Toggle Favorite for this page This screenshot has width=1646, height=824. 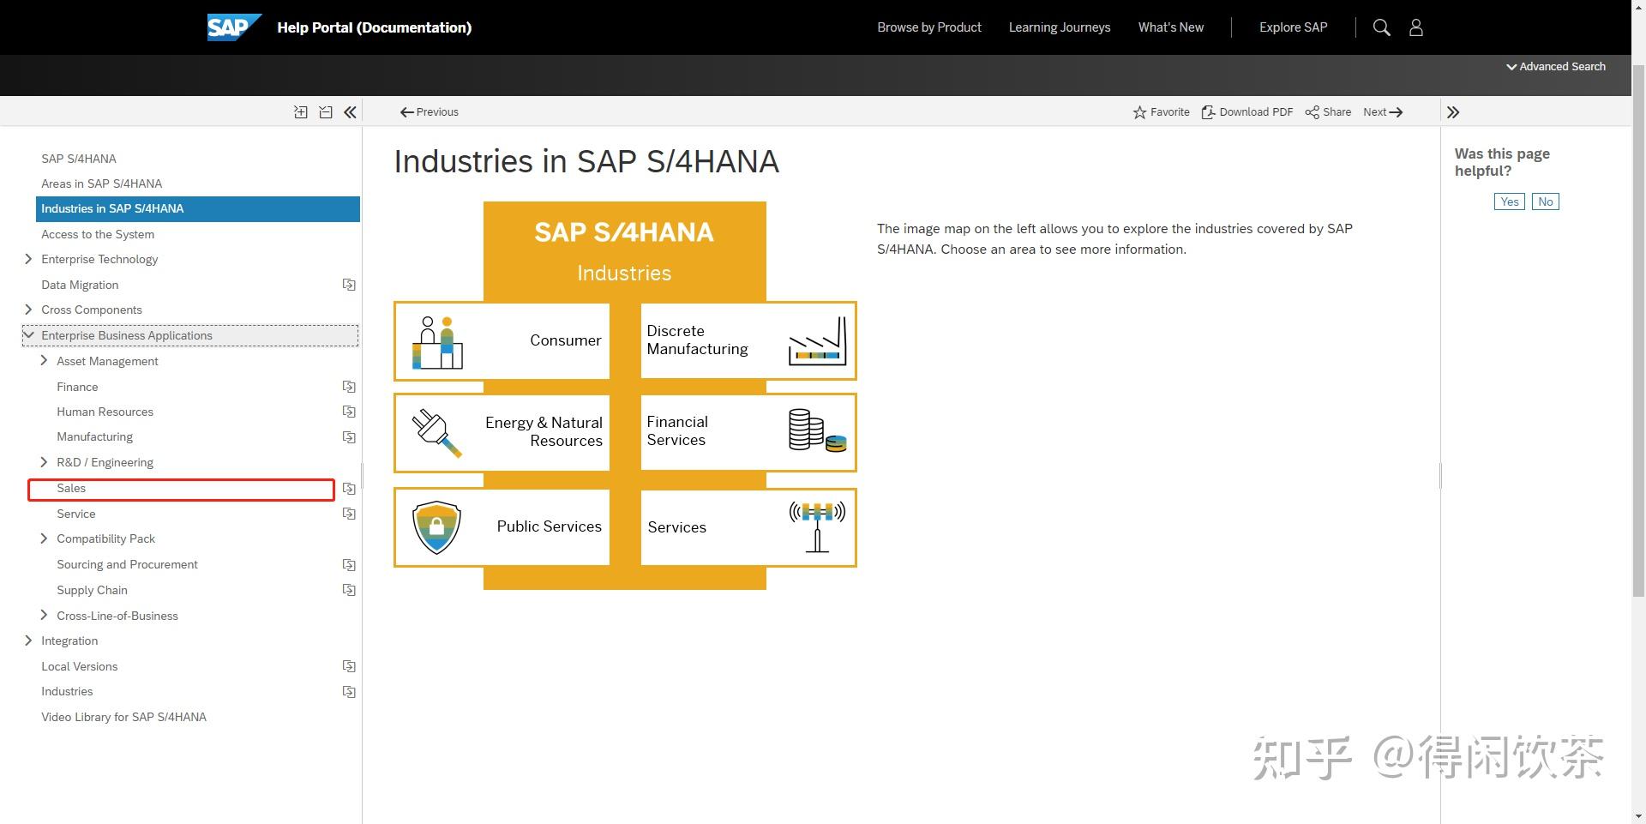pyautogui.click(x=1138, y=111)
